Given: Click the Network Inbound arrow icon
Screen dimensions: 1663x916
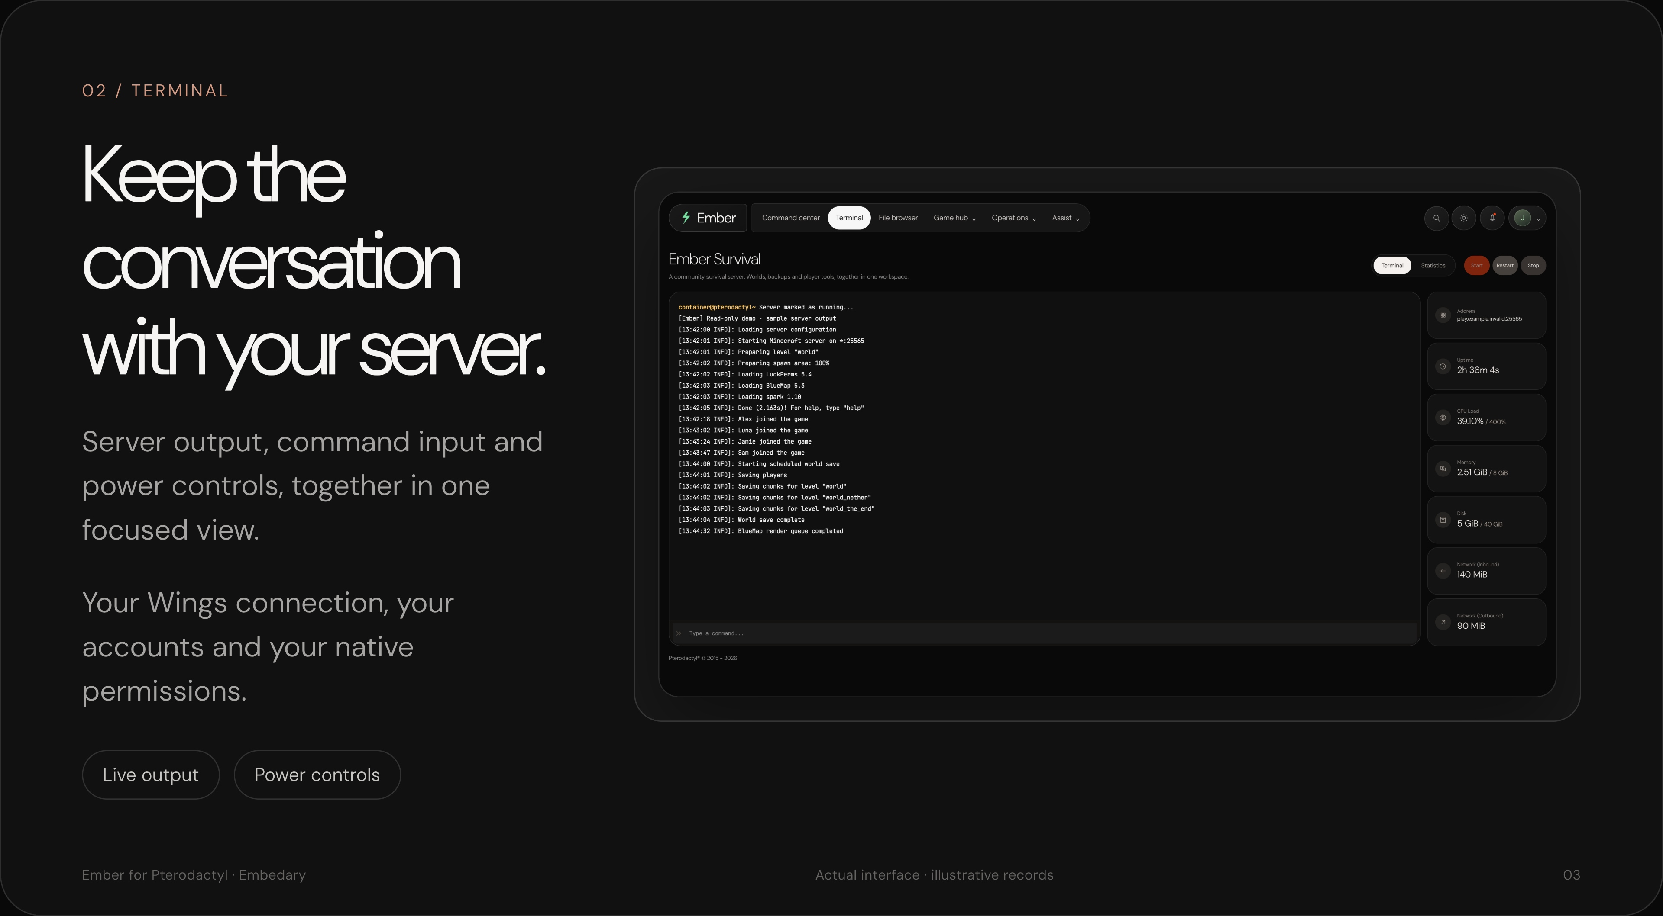Looking at the screenshot, I should pyautogui.click(x=1443, y=571).
